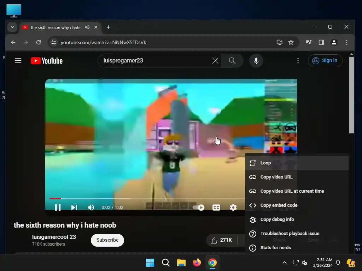
Task: Open network and volume tray icons
Action: (300, 263)
